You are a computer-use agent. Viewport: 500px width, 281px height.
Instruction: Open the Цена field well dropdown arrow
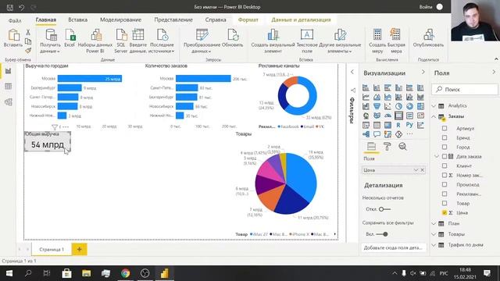tap(416, 170)
